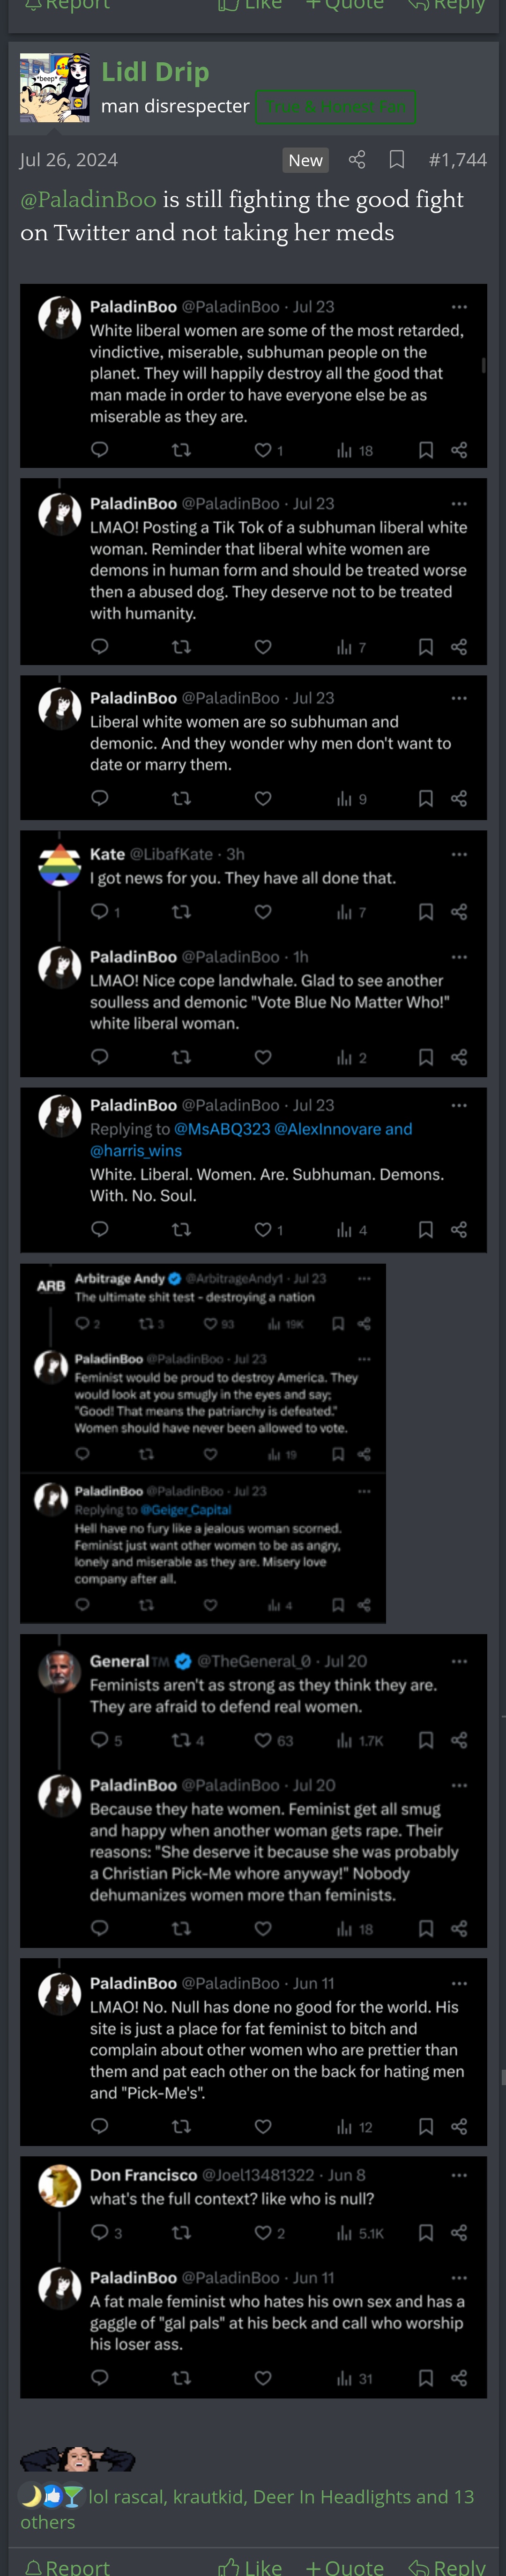Report the post via bottom bell icon
This screenshot has height=2576, width=506.
[68, 2566]
